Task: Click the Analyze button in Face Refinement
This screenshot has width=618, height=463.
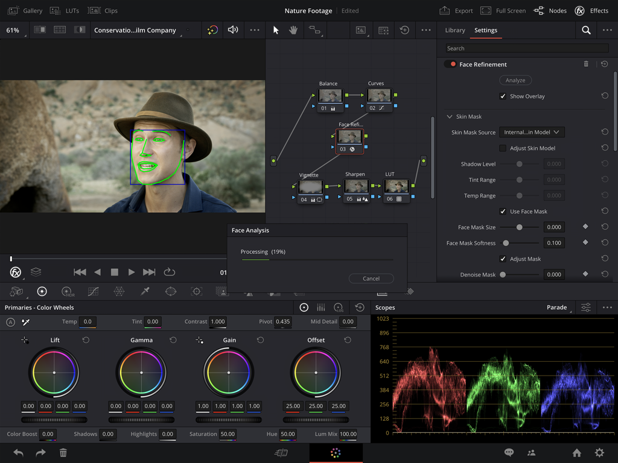Action: point(515,80)
